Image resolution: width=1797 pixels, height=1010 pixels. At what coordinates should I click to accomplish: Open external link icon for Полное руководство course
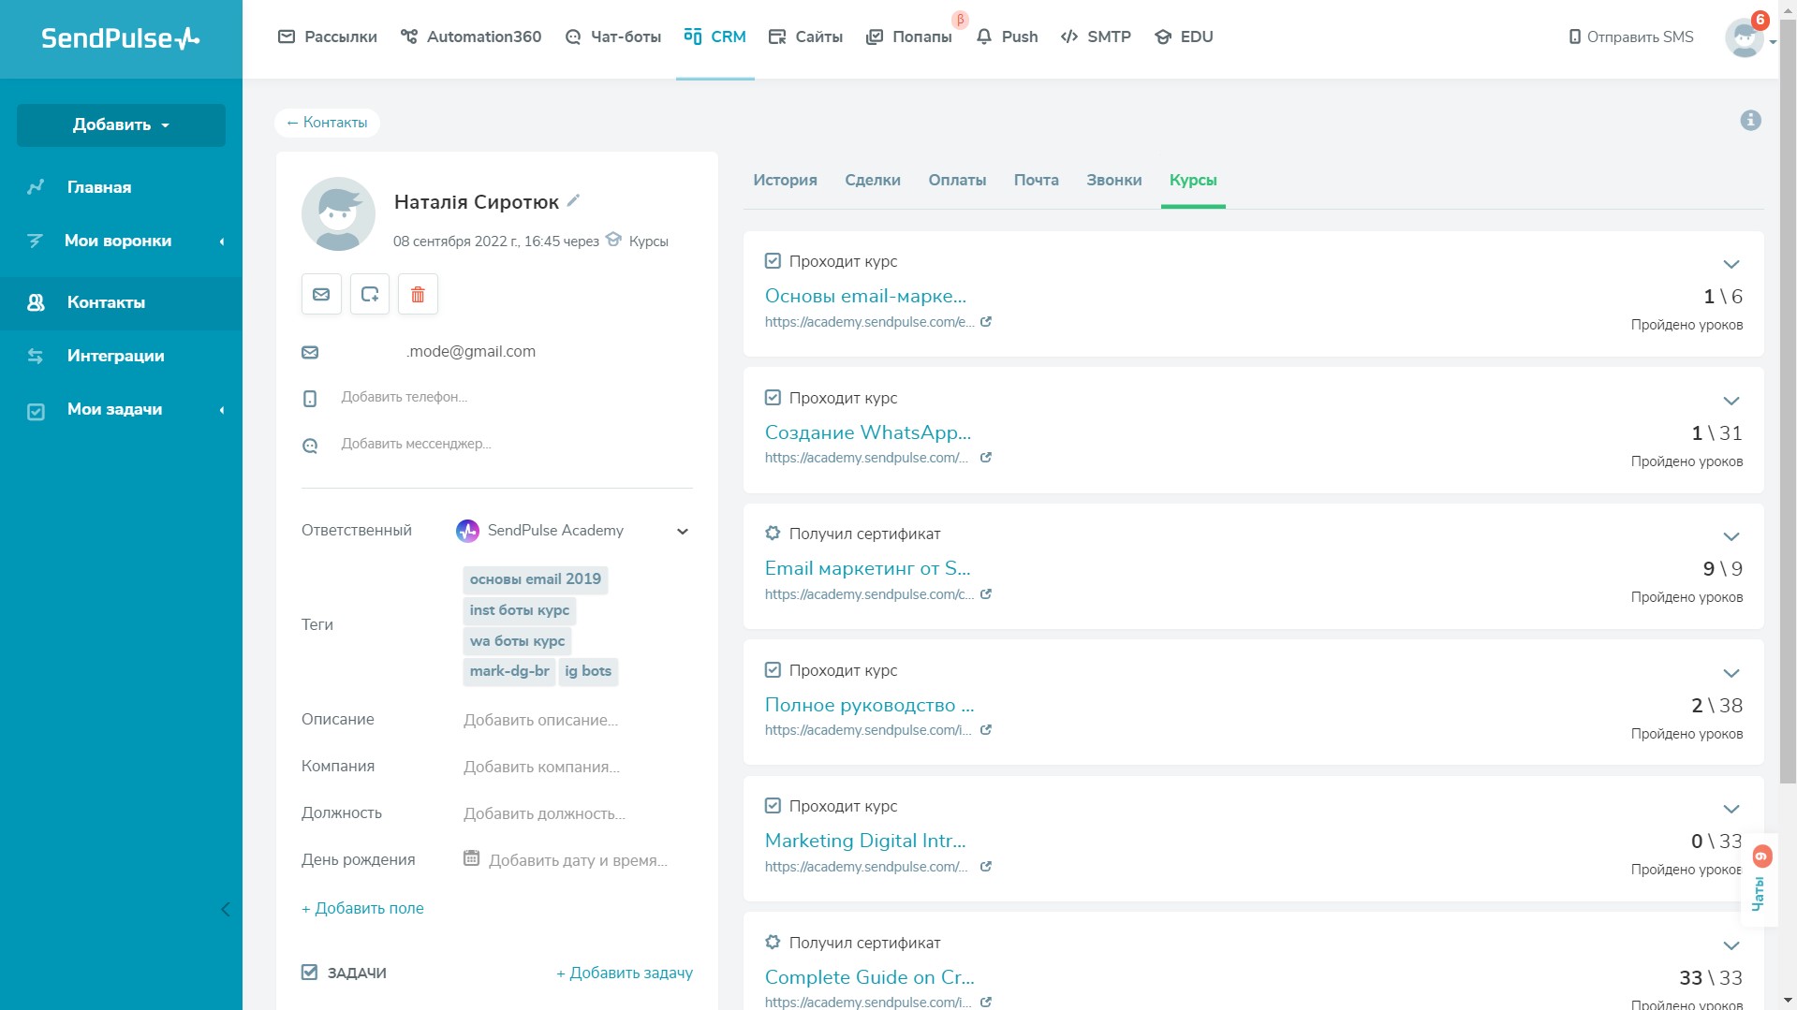click(986, 730)
